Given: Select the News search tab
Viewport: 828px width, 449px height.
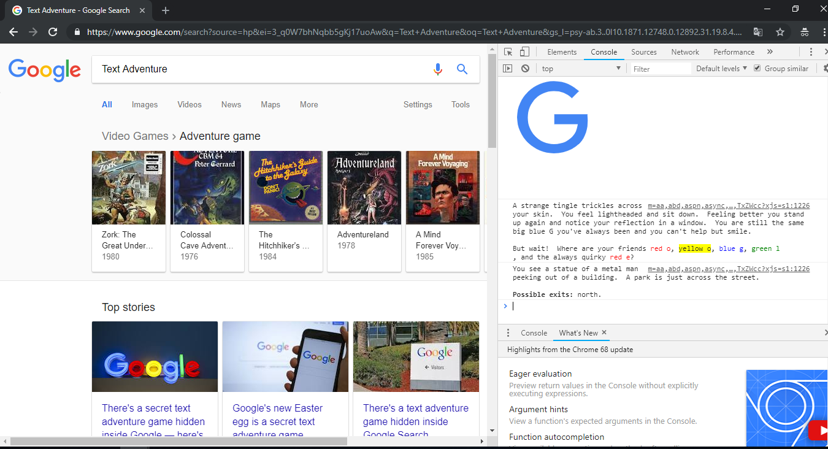Looking at the screenshot, I should pyautogui.click(x=231, y=105).
